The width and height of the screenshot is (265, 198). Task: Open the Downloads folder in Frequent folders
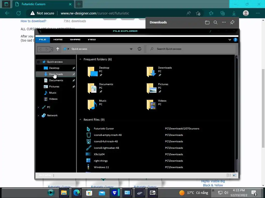pos(159,72)
